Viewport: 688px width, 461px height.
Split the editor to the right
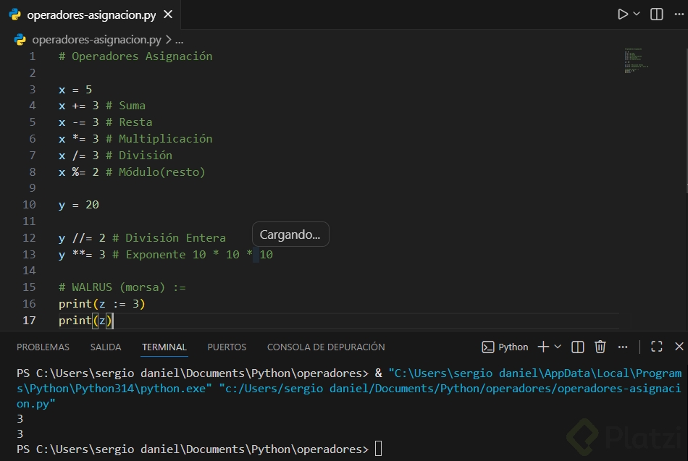click(x=657, y=14)
